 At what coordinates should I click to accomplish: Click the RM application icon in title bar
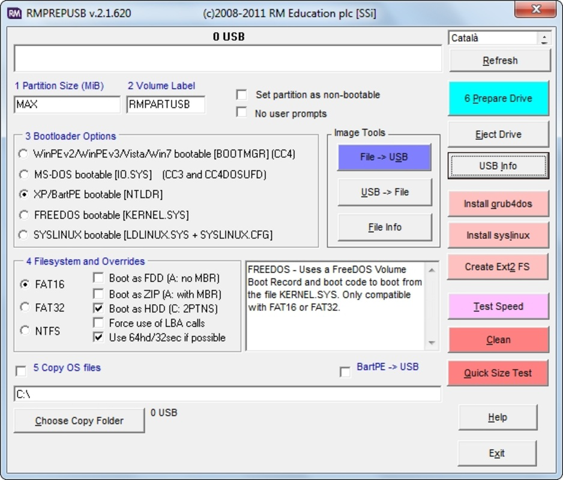tap(15, 14)
